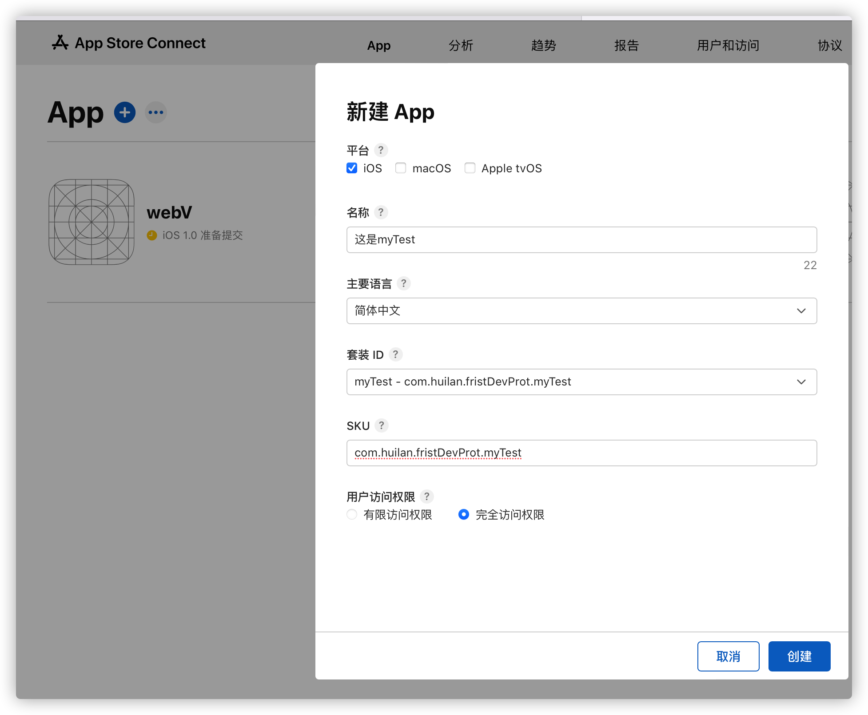Click help icon next to 名称
This screenshot has width=868, height=715.
(381, 212)
